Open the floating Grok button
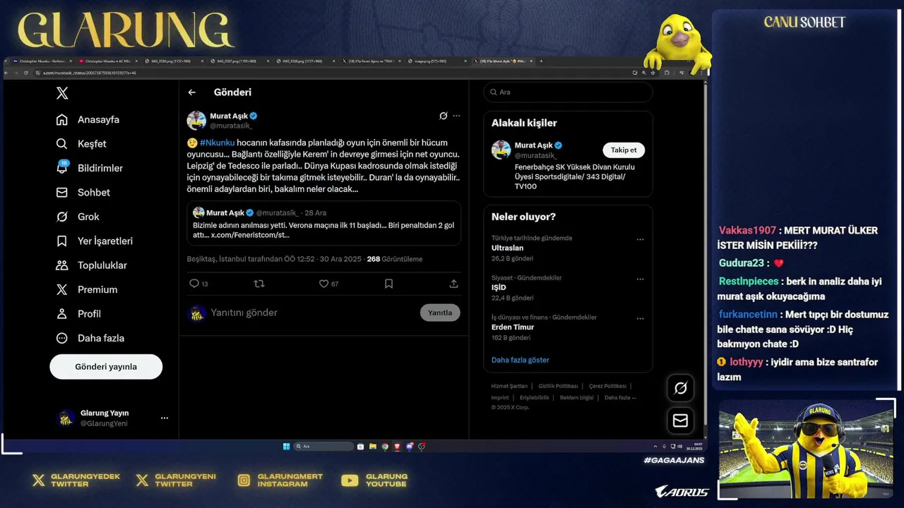 coord(681,388)
